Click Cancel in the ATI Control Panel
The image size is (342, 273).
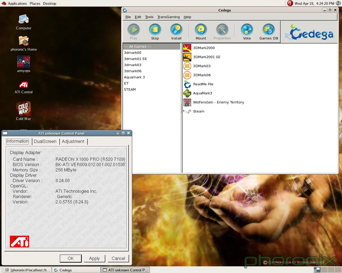click(x=118, y=258)
